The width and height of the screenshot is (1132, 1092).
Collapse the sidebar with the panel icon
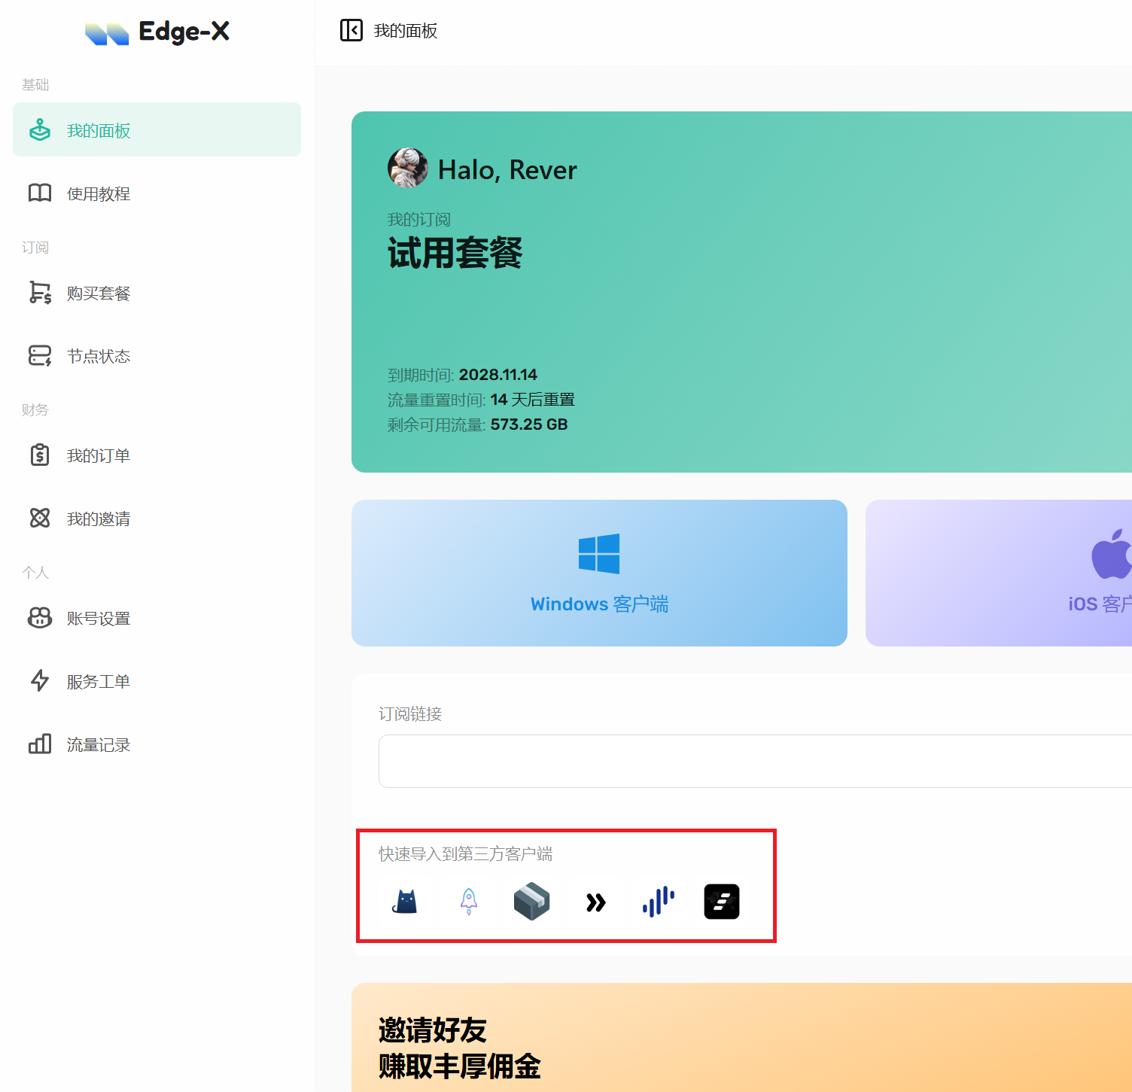(351, 30)
